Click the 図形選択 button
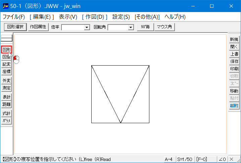The image size is (241, 163). (15, 27)
